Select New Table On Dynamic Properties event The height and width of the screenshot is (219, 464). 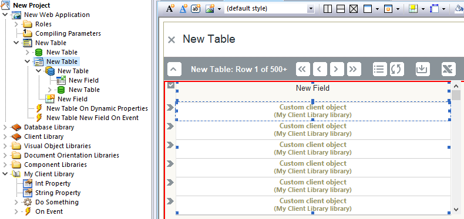[x=97, y=108]
